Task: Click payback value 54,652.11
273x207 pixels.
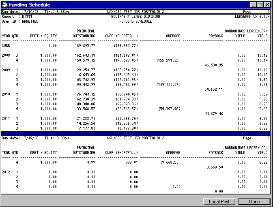Action: (214, 90)
